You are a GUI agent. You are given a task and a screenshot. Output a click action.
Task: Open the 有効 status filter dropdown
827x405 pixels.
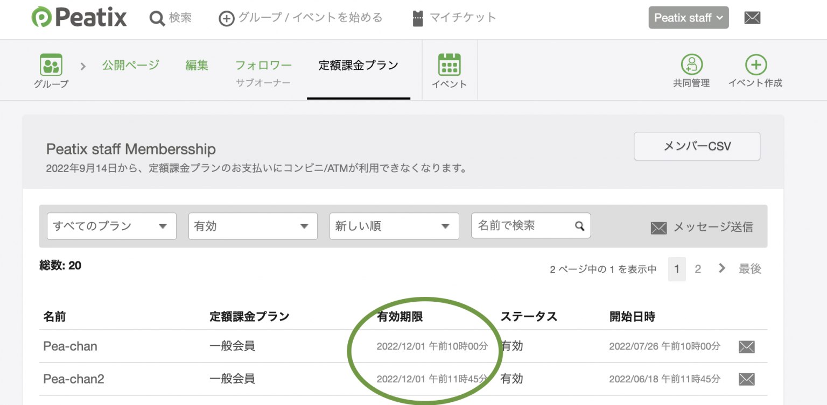(253, 226)
